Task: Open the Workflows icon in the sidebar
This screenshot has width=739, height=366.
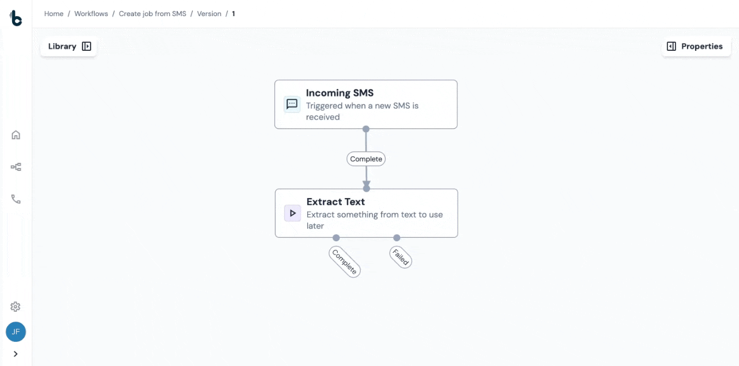Action: coord(16,167)
